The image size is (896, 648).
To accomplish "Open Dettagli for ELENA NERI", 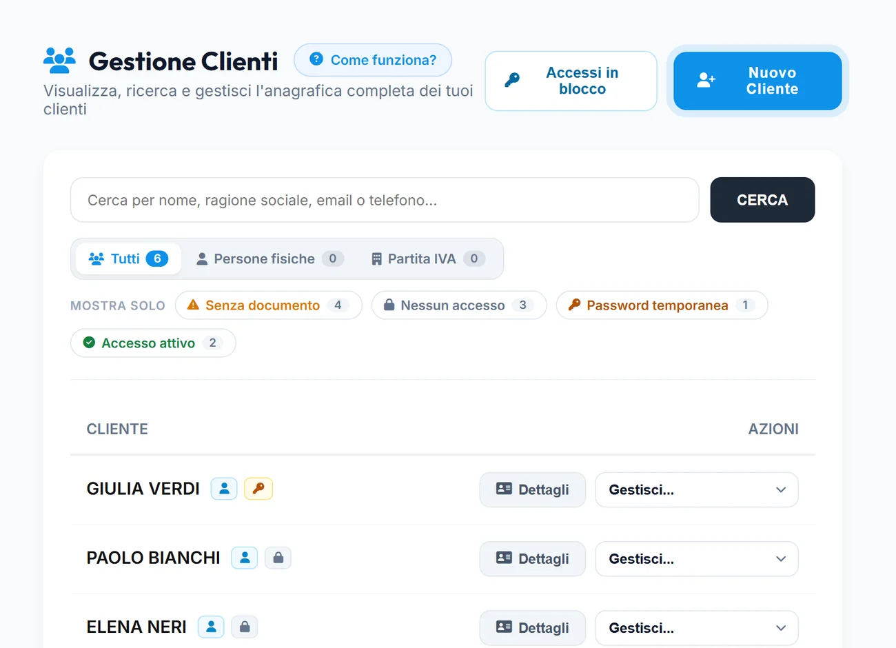I will click(x=533, y=627).
